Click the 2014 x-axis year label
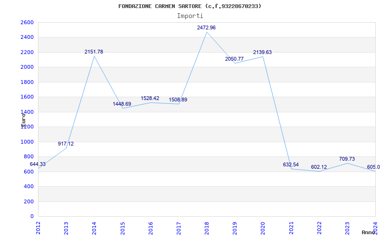Image resolution: width=380 pixels, height=237 pixels. 94,228
